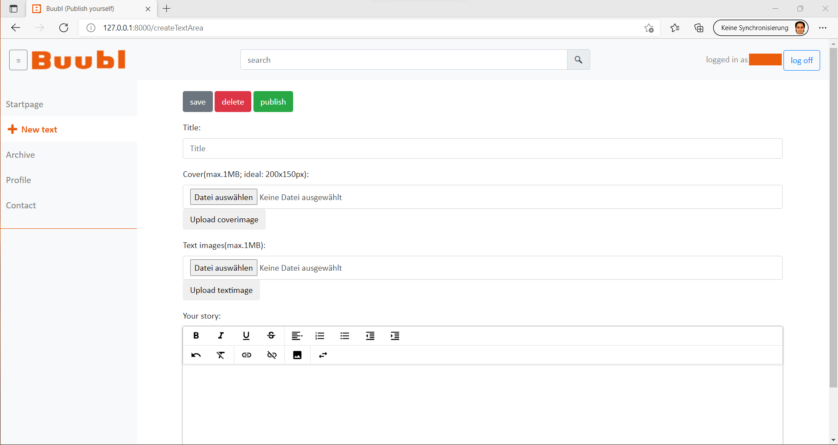Toggle underline formatting in the editor
This screenshot has width=838, height=445.
246,336
